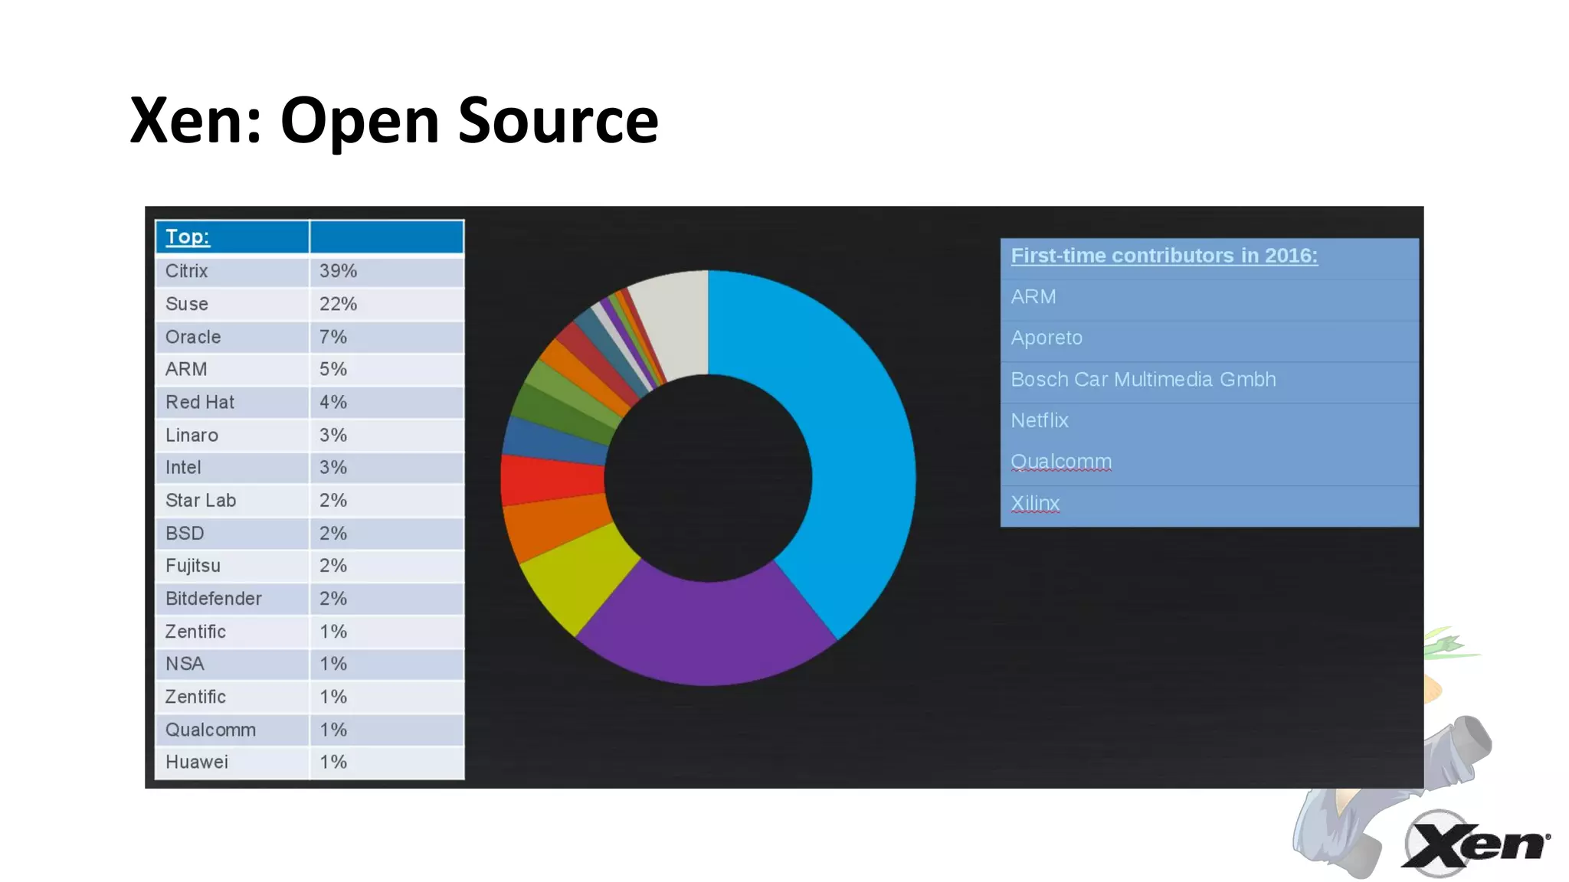The image size is (1569, 882).
Task: Select the 'Linaro' table cell
Action: [x=232, y=435]
